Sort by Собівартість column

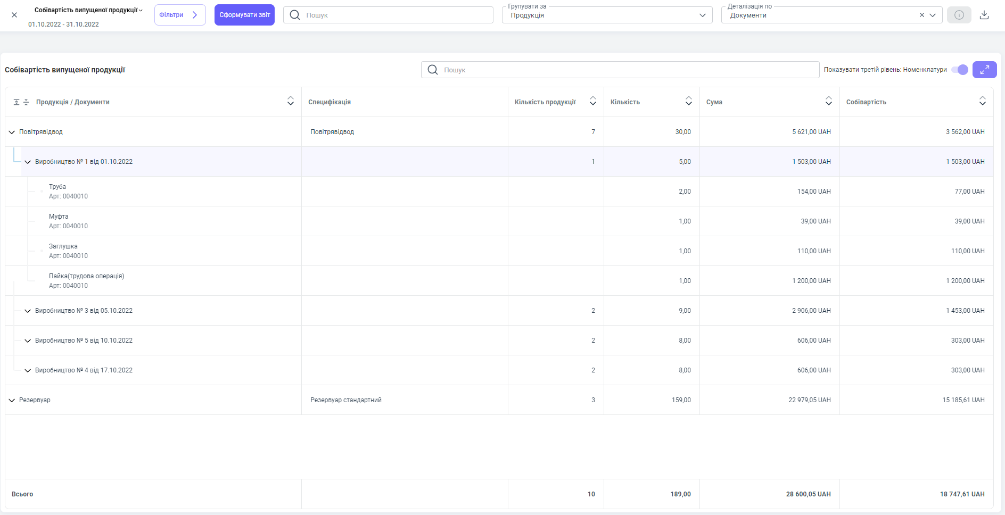982,101
